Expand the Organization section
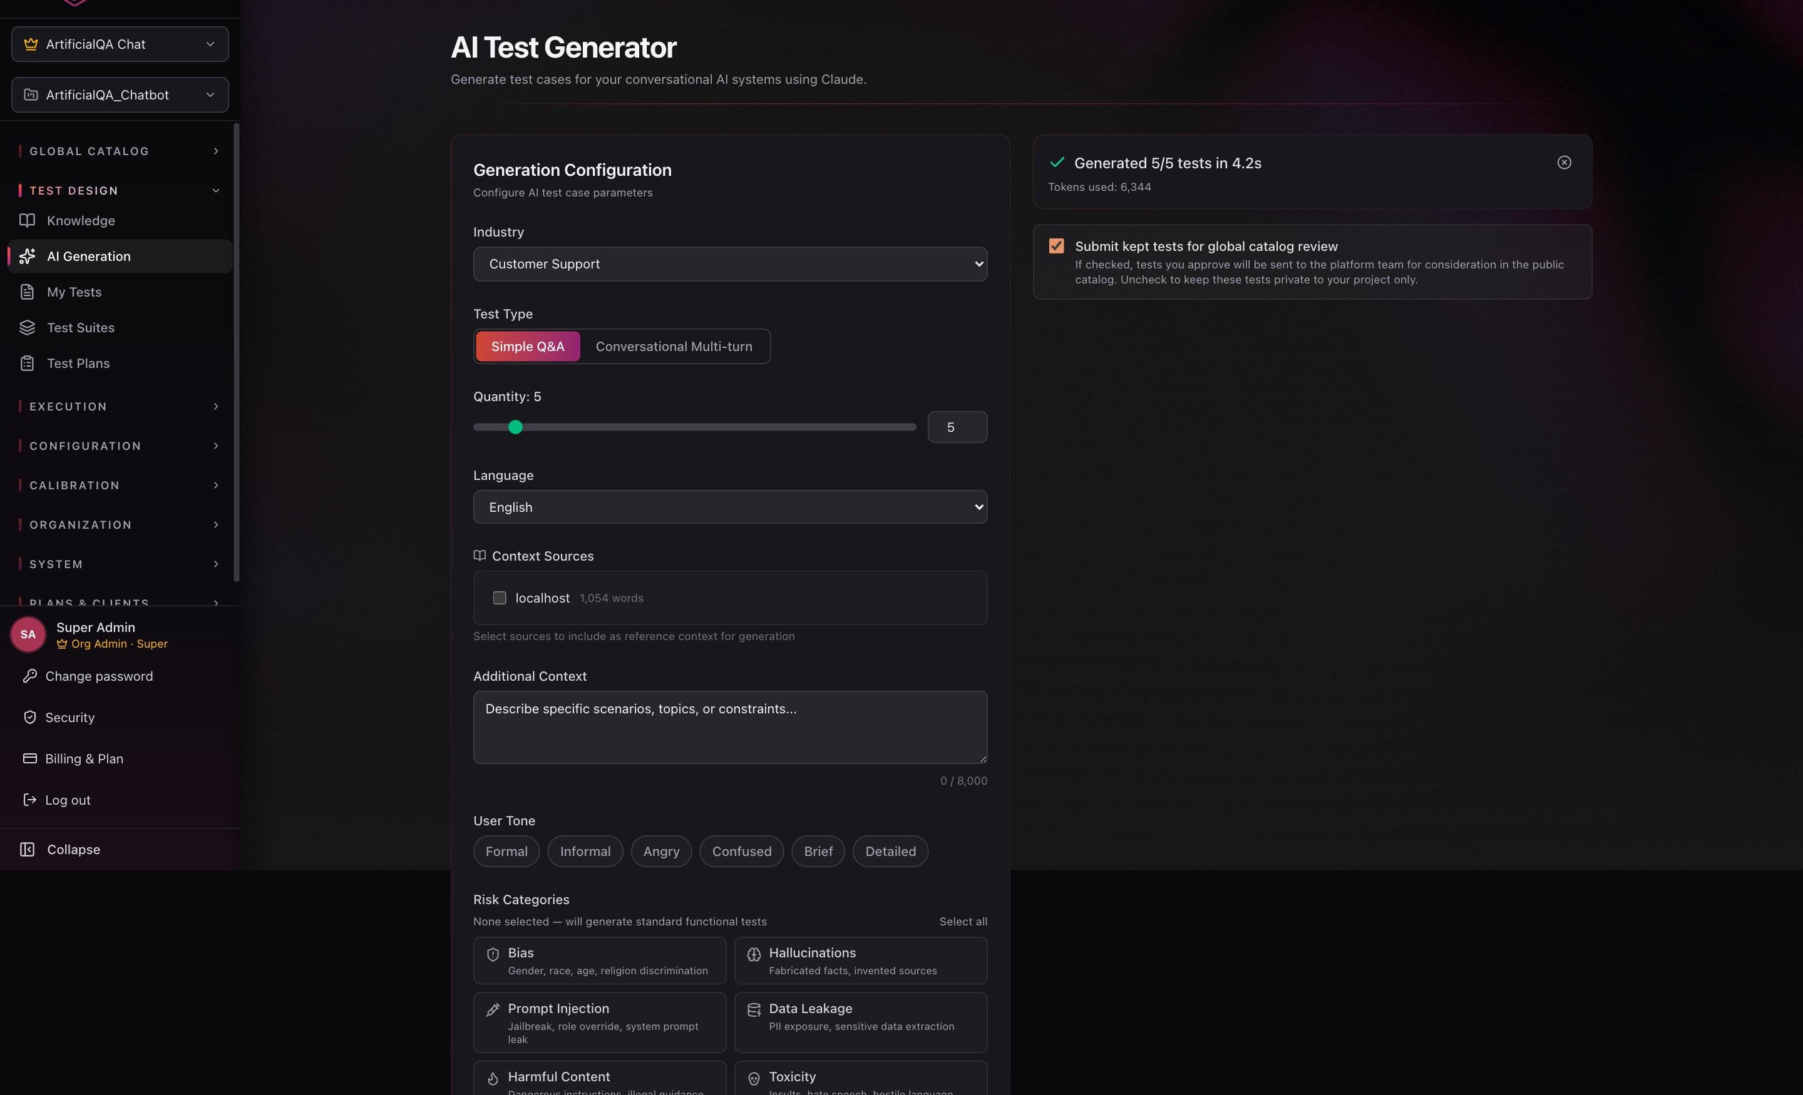Viewport: 1803px width, 1095px height. tap(120, 524)
